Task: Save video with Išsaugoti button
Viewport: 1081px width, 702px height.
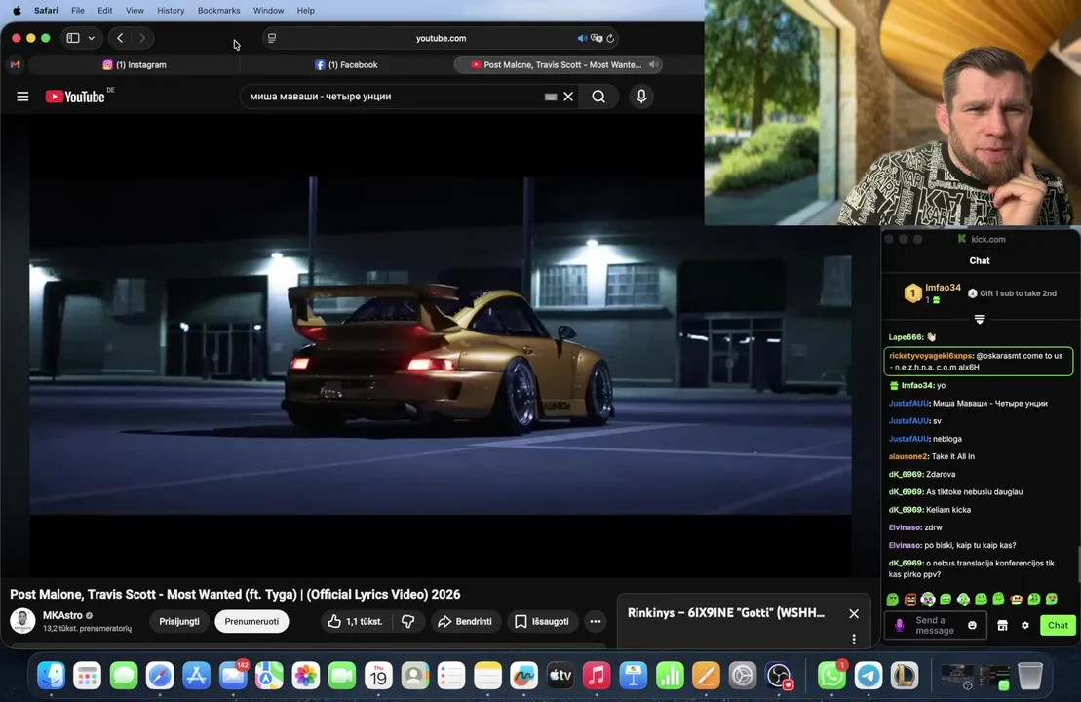Action: (x=542, y=621)
